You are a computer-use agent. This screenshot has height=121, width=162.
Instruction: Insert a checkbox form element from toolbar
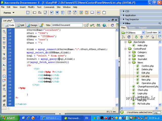[x=51, y=12]
